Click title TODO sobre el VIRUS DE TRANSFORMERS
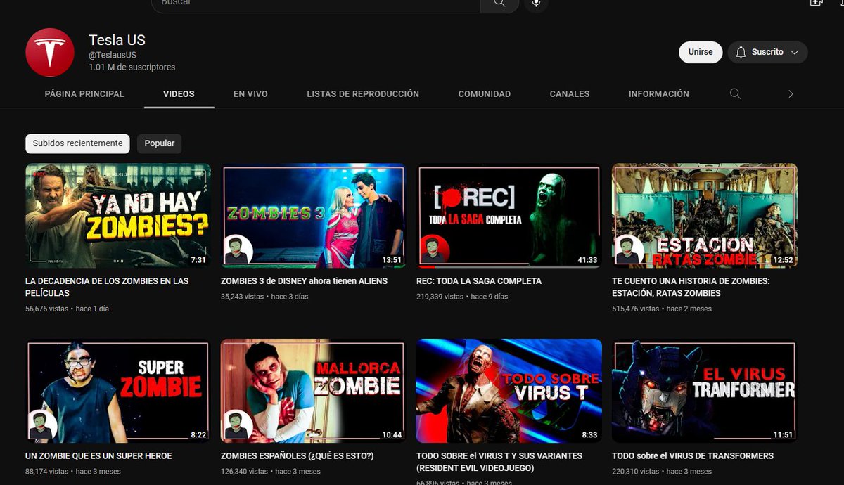This screenshot has width=844, height=485. [x=693, y=456]
